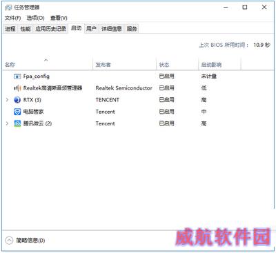This screenshot has width=276, height=253.
Task: Click the Fpa_config startup item icon
Action: tap(17, 77)
